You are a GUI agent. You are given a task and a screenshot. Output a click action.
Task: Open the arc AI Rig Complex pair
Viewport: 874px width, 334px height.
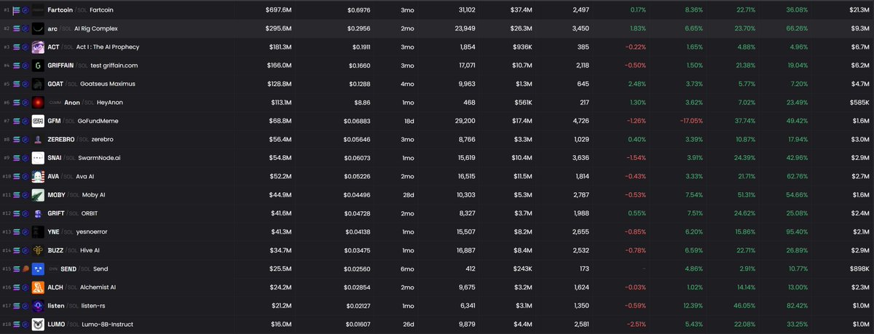[437, 28]
